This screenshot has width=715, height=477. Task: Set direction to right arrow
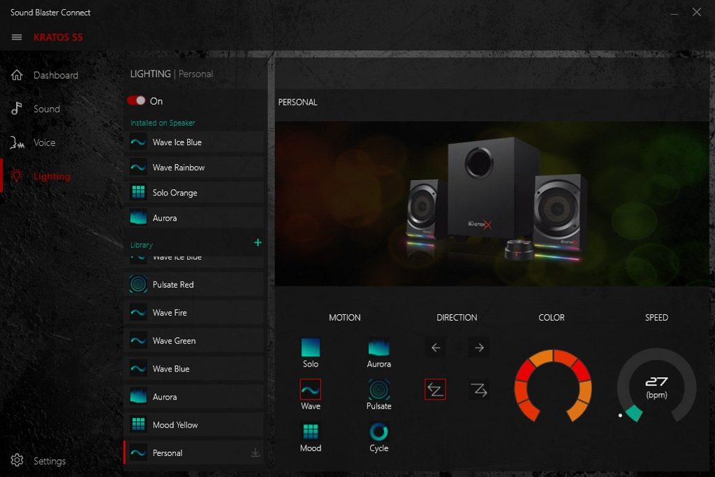tap(478, 347)
